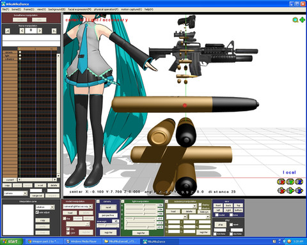Step back one frame with the < arrow
307x245 pixels.
[x=22, y=31]
